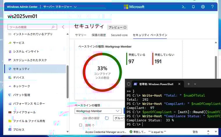Collapse the tools sidebar with the chevron

(x=63, y=27)
